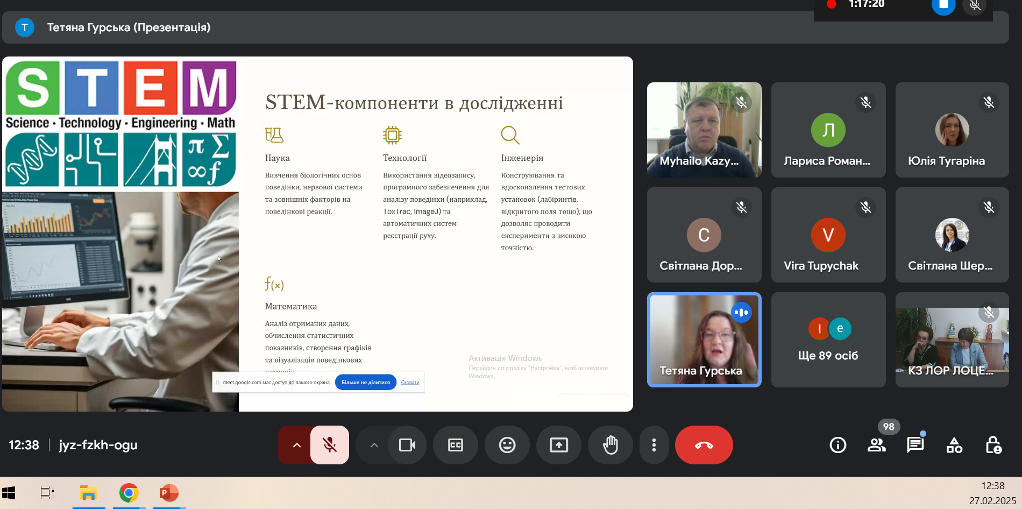Viewport: 1022px width, 509px height.
Task: Expand the 'Ще 89 осіб' participants tile
Action: click(828, 340)
